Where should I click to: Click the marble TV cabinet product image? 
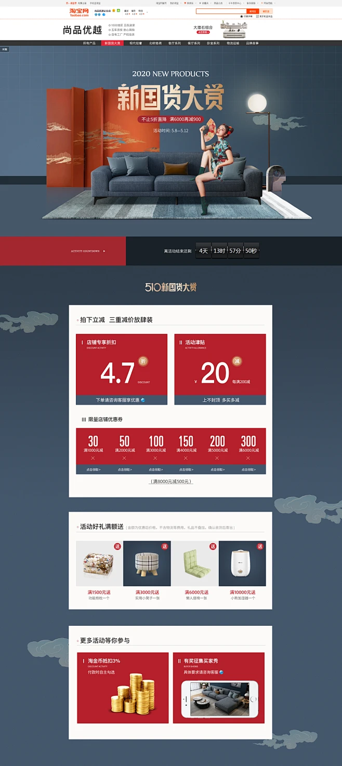[x=234, y=29]
